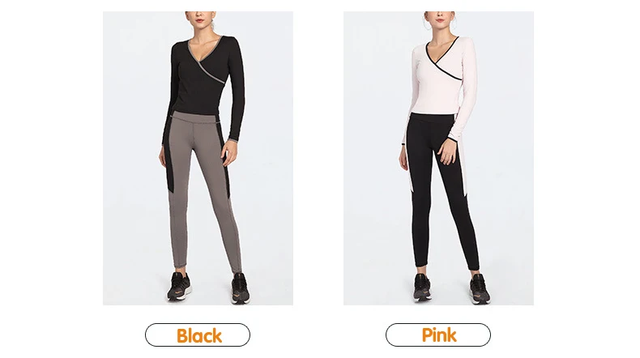Click the black V-neck trim on pink top
The width and height of the screenshot is (640, 358).
coord(443,61)
